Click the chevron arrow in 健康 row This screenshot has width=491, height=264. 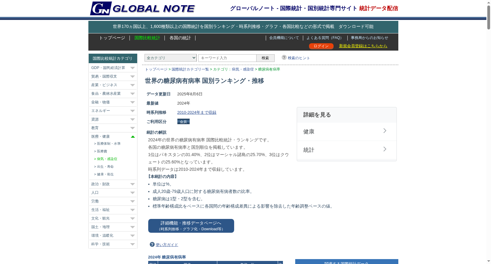pyautogui.click(x=385, y=131)
